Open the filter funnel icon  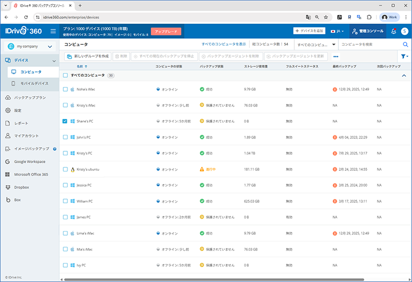pos(404,56)
